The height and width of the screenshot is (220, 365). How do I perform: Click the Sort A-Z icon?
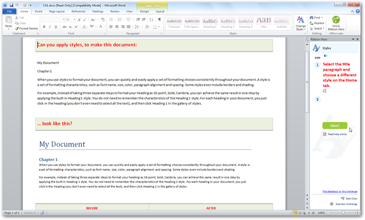point(151,20)
